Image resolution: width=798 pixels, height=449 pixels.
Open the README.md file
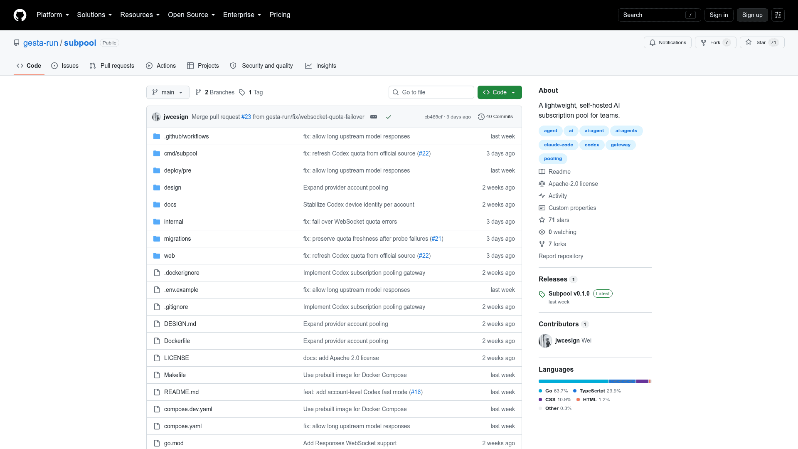pyautogui.click(x=181, y=392)
